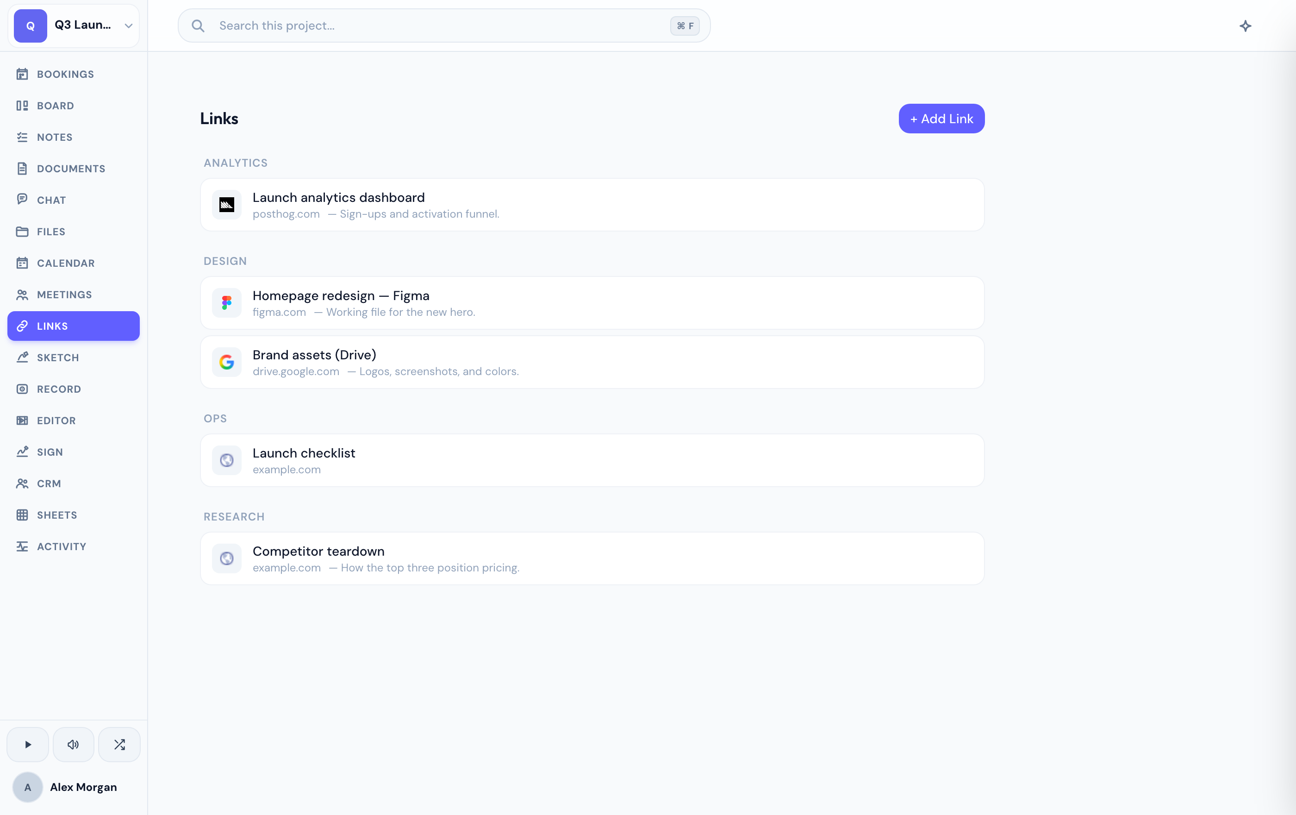Click the Chat bubble icon

coord(22,200)
